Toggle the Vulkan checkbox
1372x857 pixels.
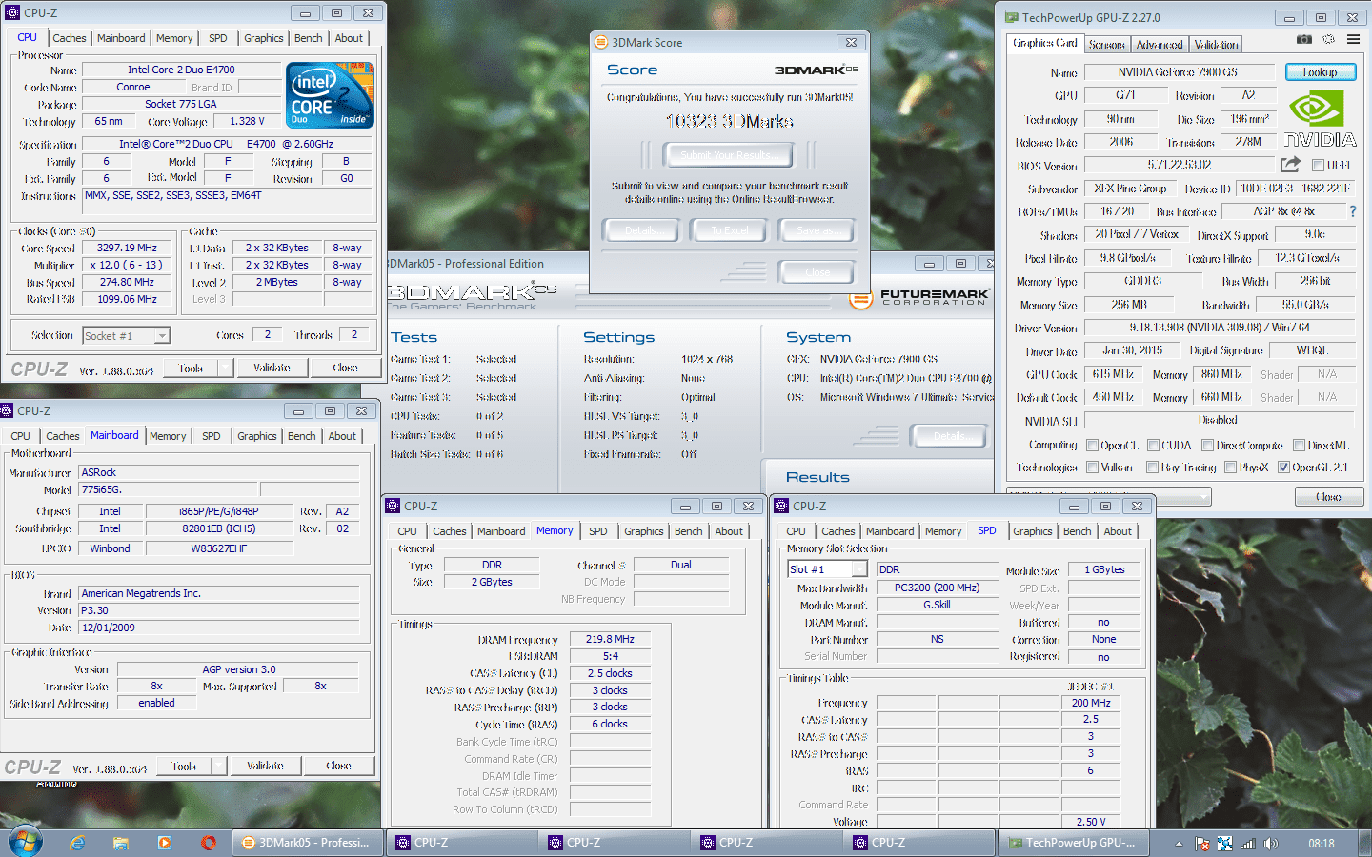(x=1092, y=468)
